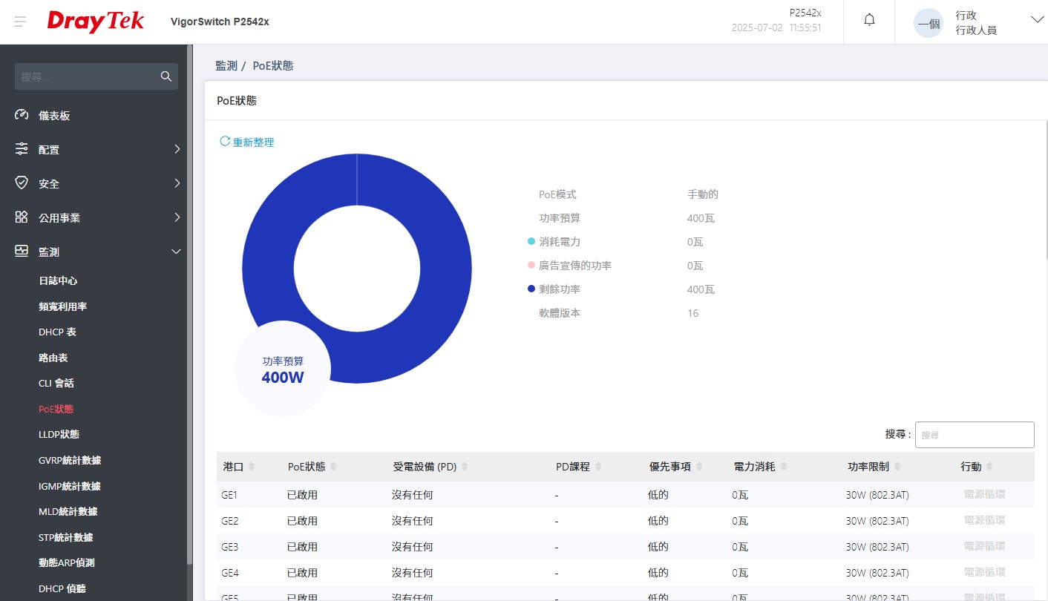
Task: Sort table by 功率限制 column
Action: tap(897, 467)
